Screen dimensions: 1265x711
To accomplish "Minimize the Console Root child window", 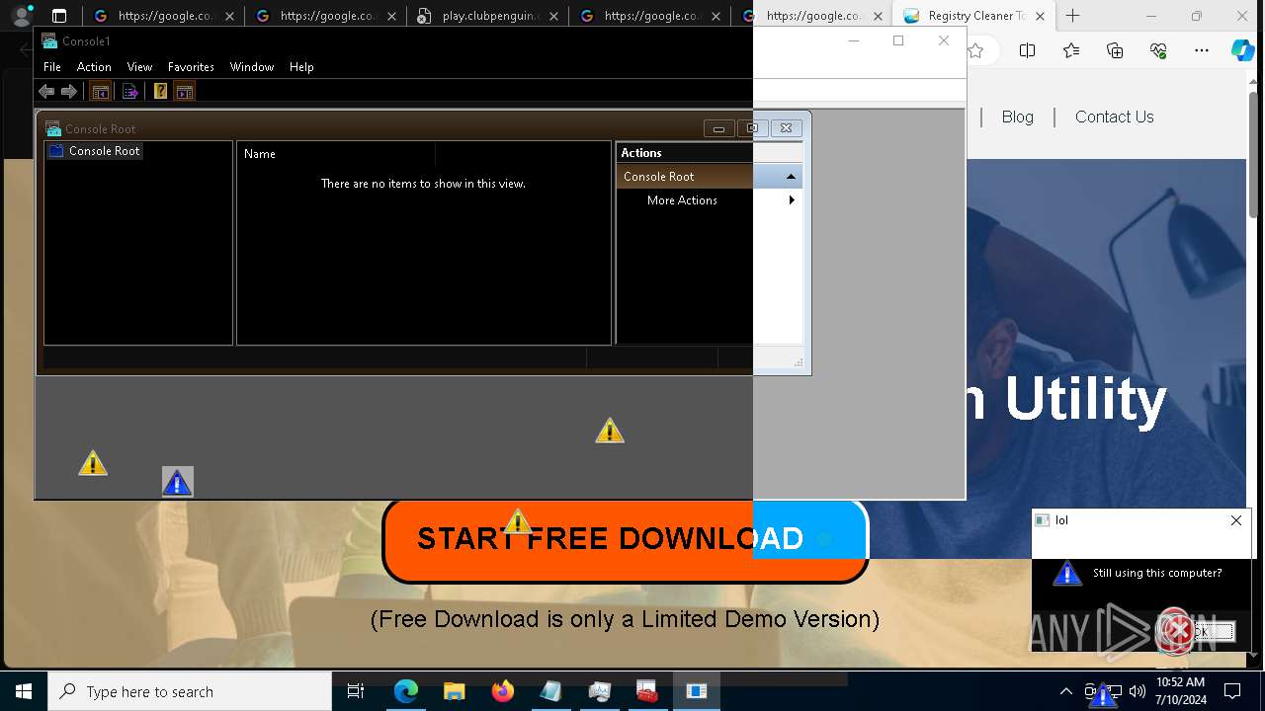I will point(718,128).
